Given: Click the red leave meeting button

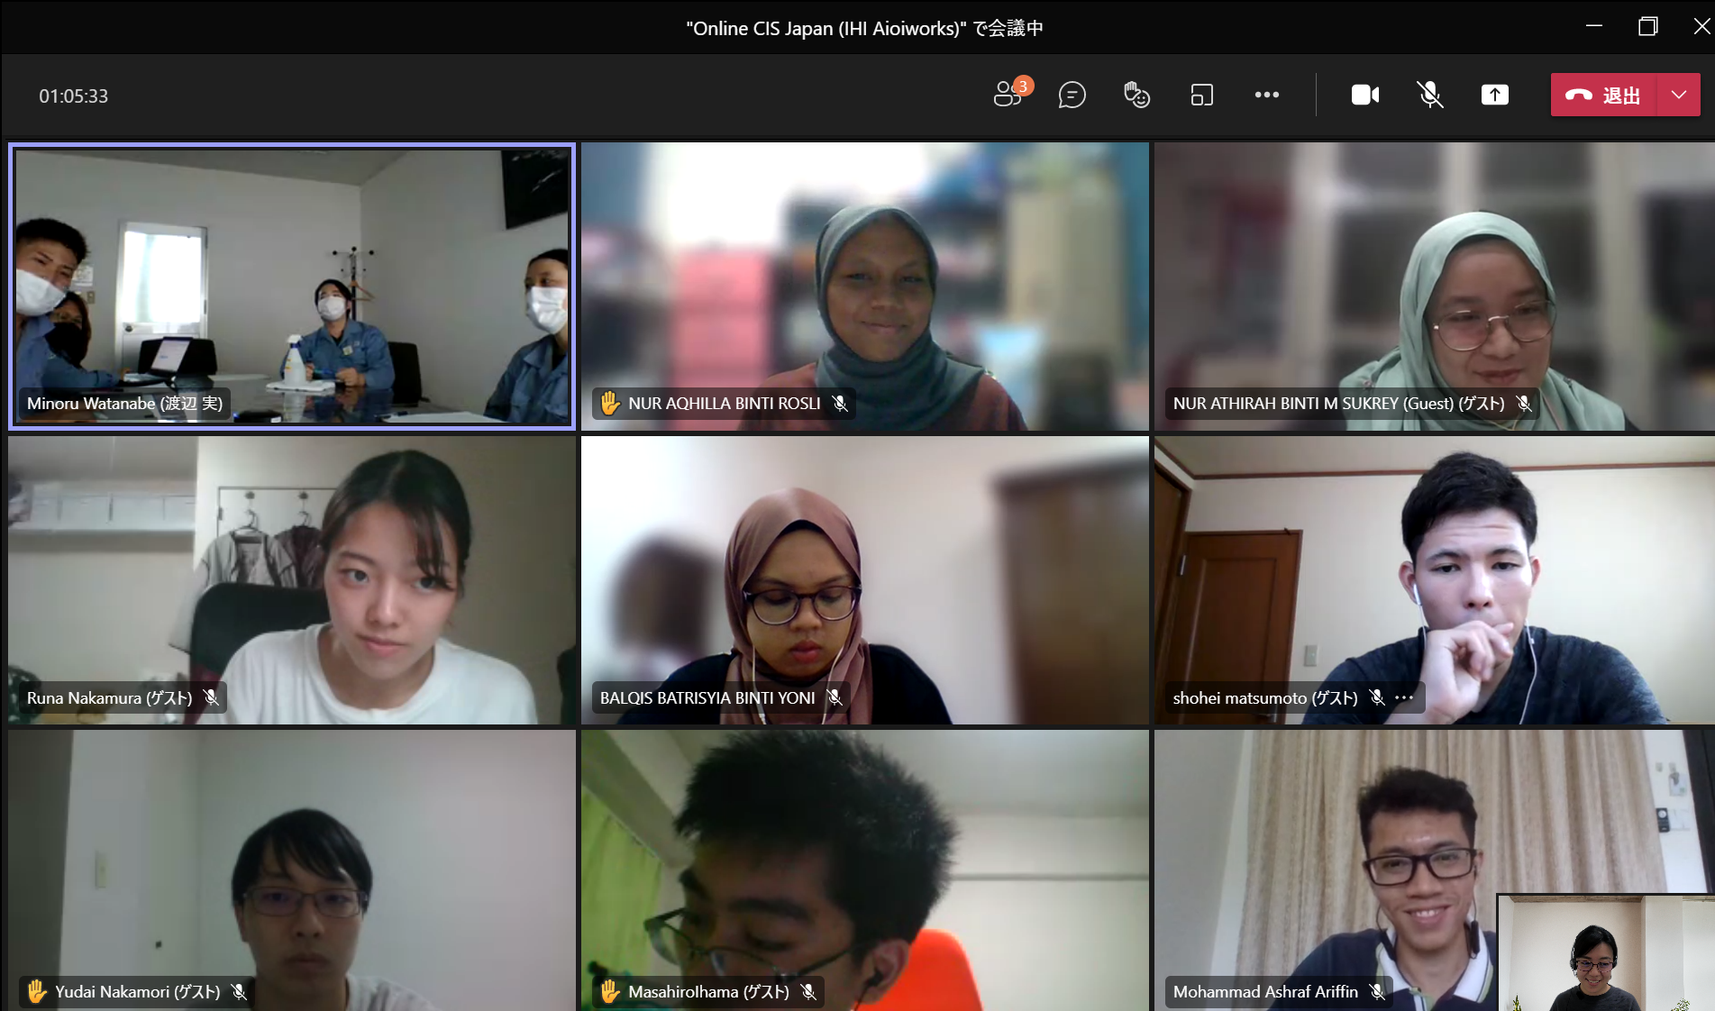Looking at the screenshot, I should point(1603,95).
